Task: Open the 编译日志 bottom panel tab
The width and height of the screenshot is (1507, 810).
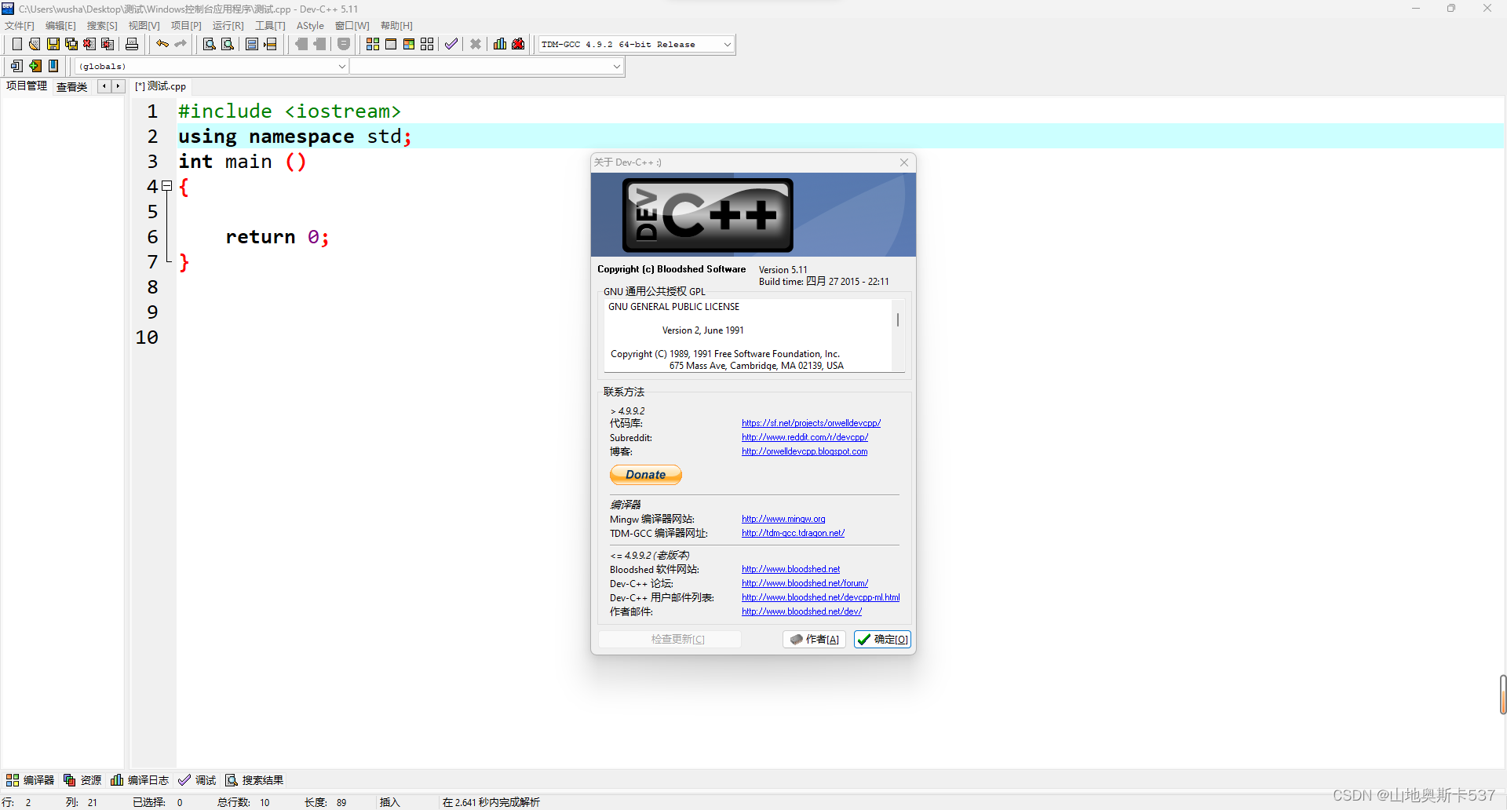Action: [x=140, y=780]
